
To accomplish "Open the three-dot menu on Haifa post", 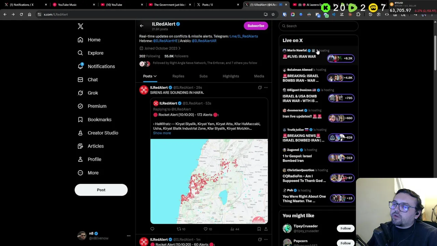I will pyautogui.click(x=266, y=87).
